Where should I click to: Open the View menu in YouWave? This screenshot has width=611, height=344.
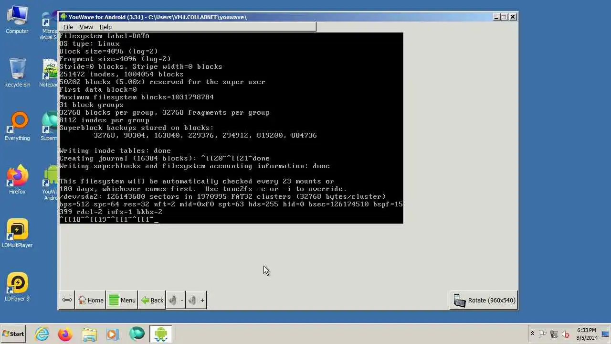tap(86, 27)
